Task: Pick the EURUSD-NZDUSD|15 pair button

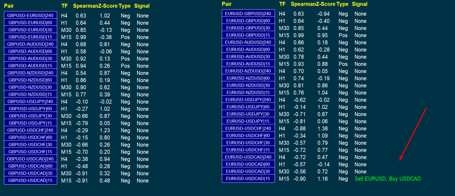Action: tap(248, 92)
